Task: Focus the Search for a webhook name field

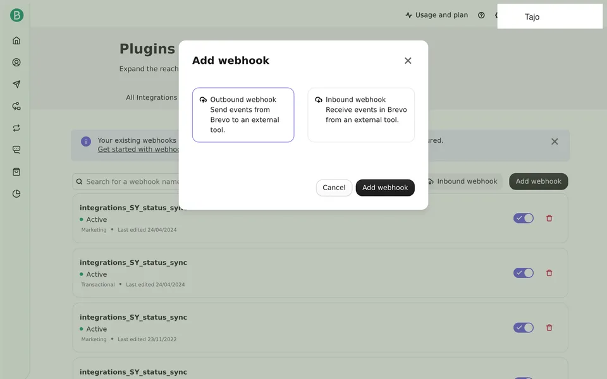Action: point(126,181)
